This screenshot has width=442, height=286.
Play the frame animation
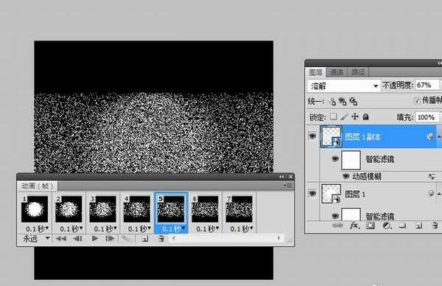click(x=95, y=239)
